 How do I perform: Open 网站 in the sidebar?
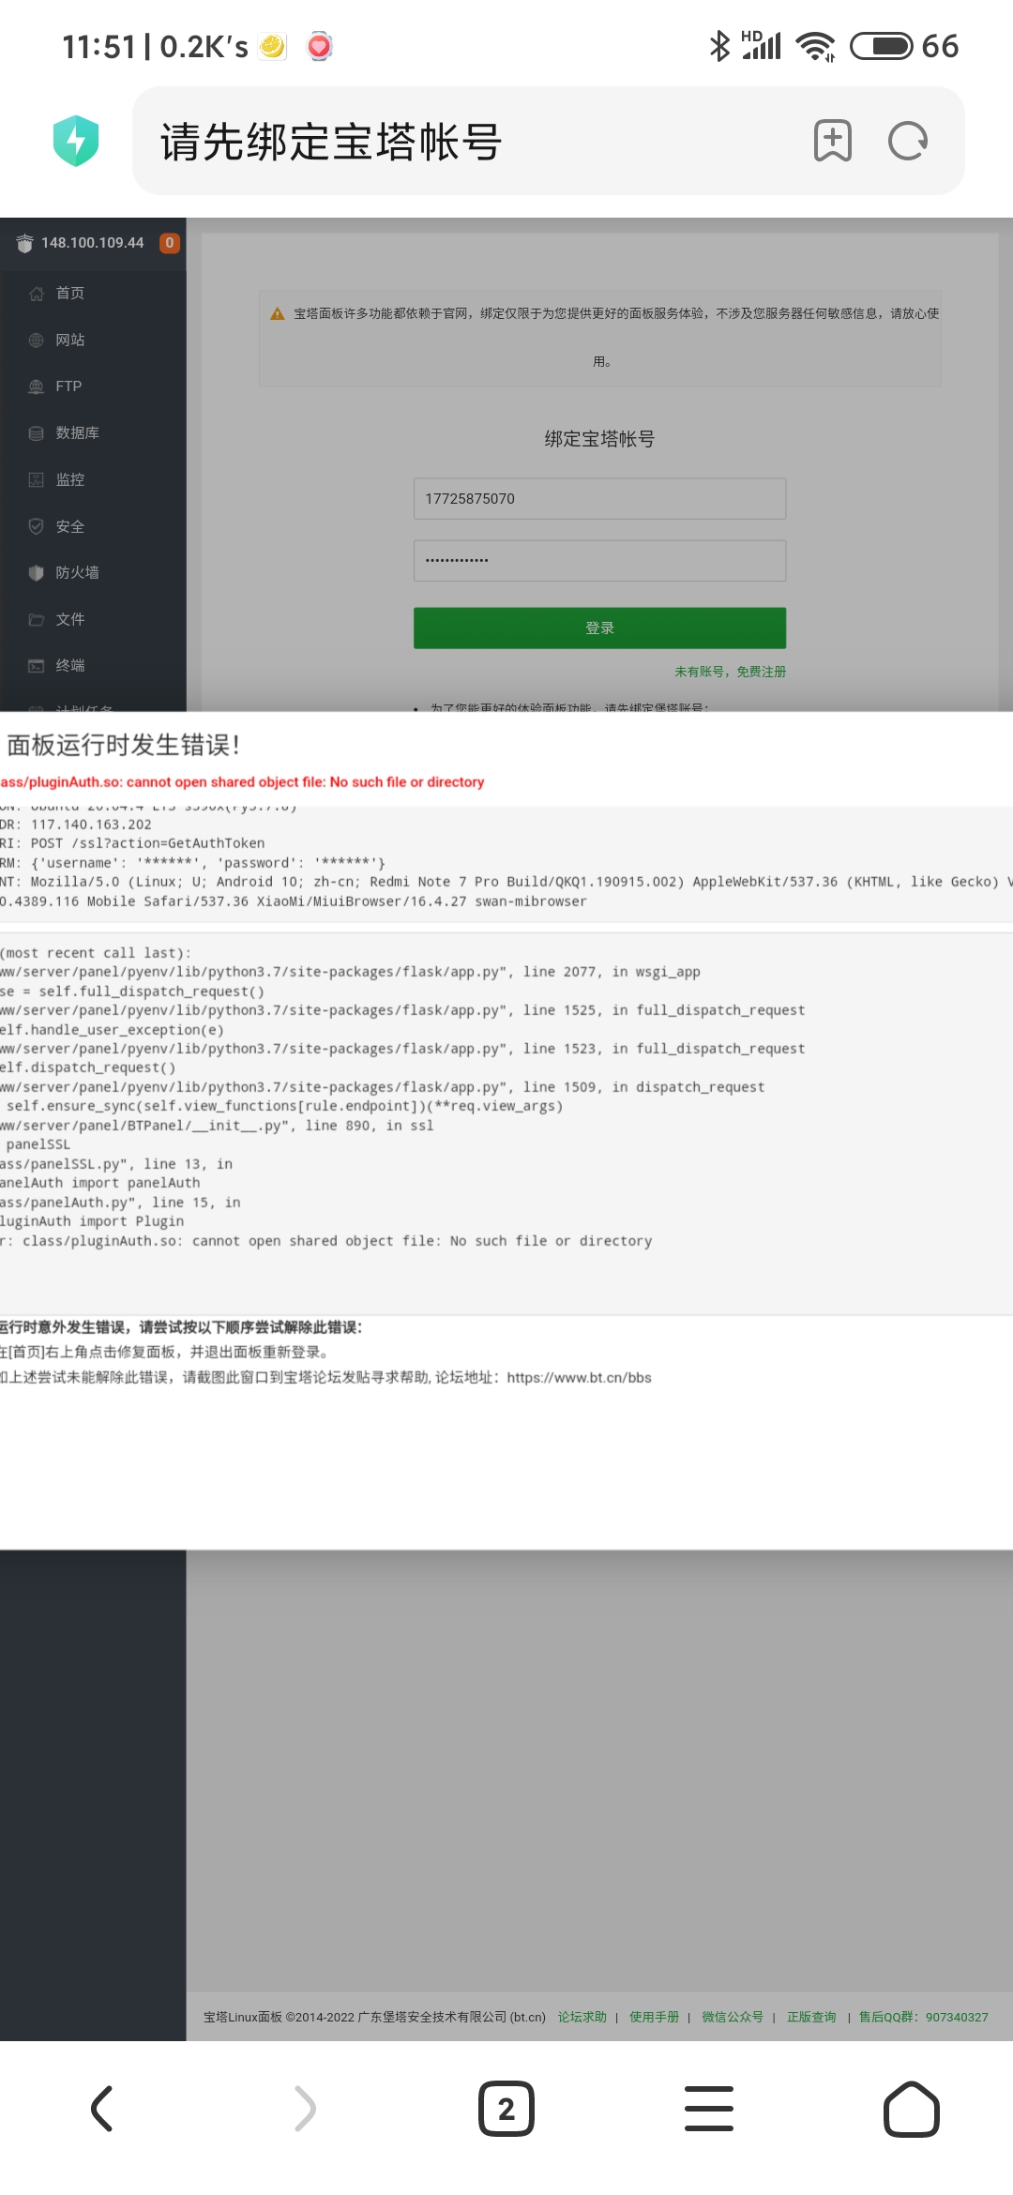point(70,340)
